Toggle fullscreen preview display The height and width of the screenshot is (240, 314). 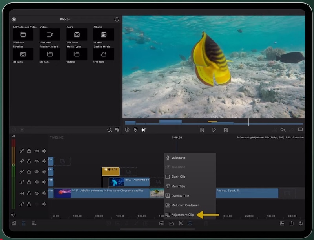300,129
